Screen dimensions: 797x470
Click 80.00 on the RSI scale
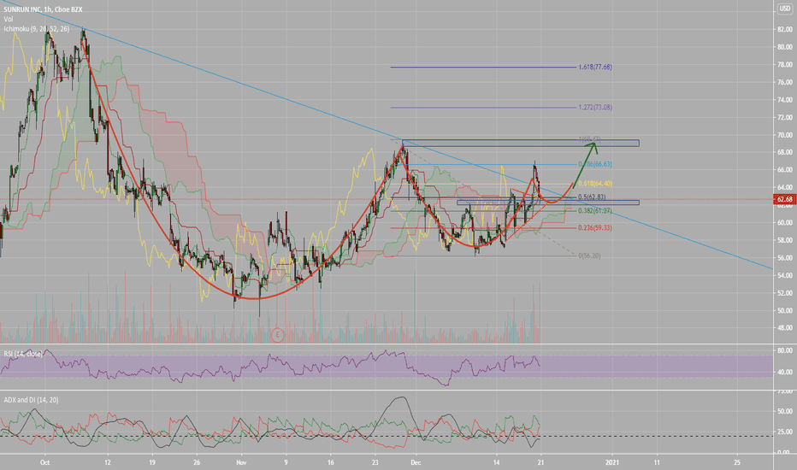[x=785, y=350]
